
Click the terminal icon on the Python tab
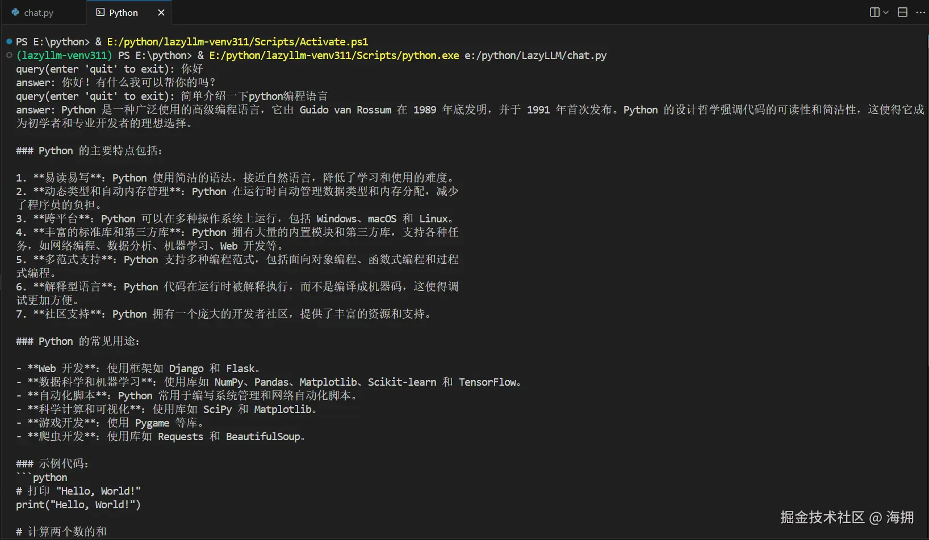pos(101,12)
